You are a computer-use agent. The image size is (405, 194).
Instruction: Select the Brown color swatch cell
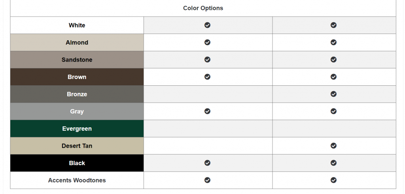point(77,77)
